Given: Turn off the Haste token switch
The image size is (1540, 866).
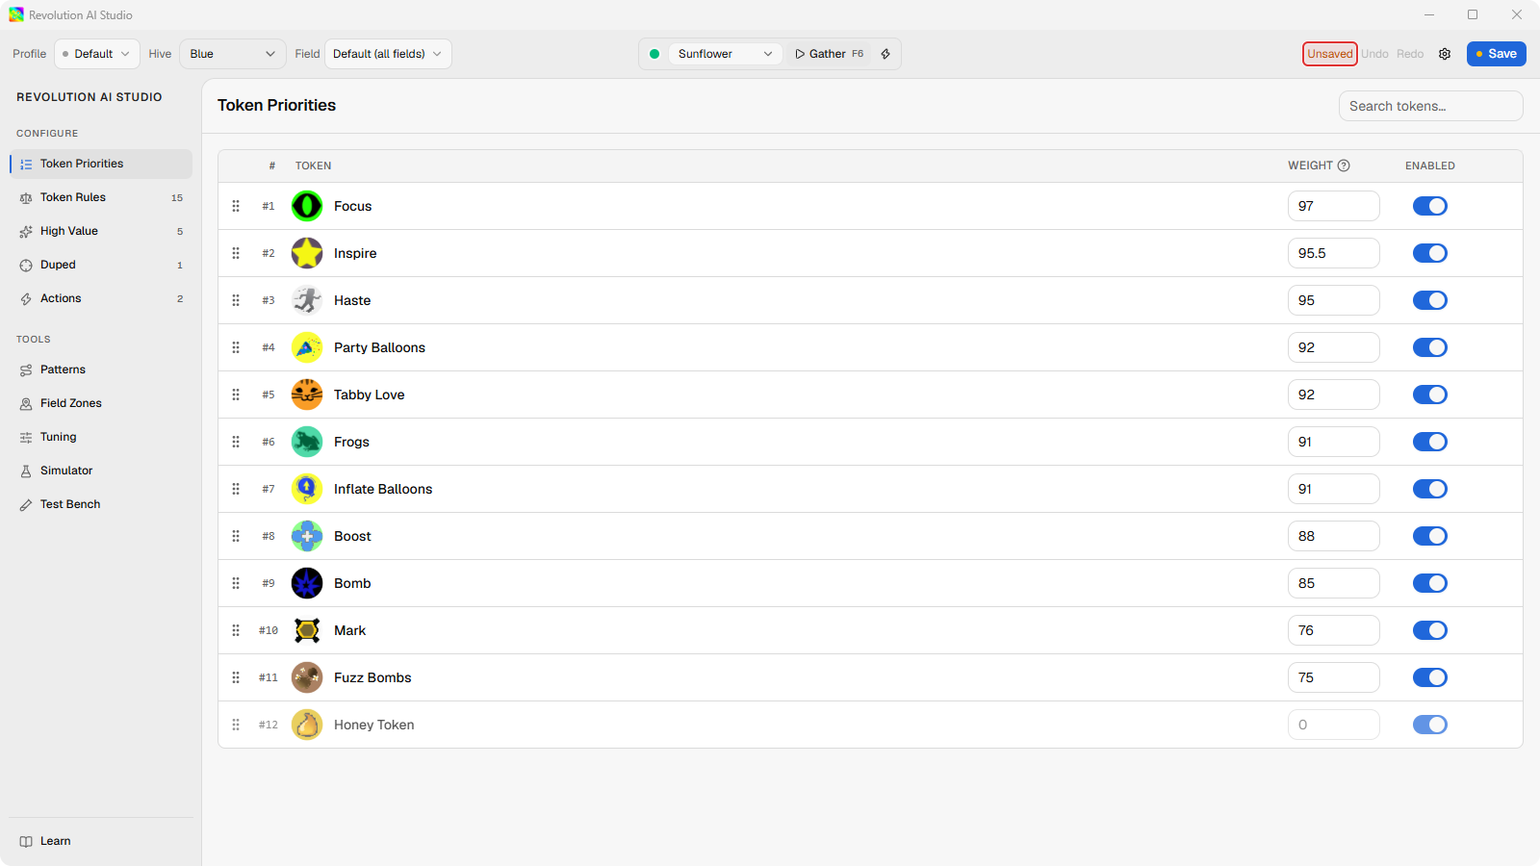Looking at the screenshot, I should (1430, 300).
